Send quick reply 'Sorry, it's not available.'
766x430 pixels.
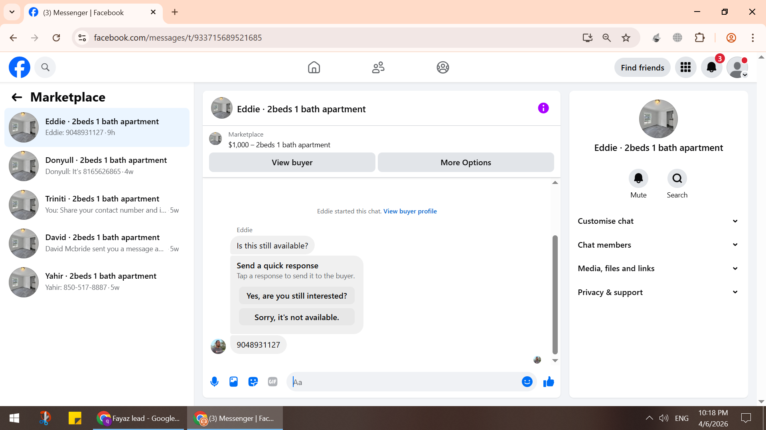point(296,317)
